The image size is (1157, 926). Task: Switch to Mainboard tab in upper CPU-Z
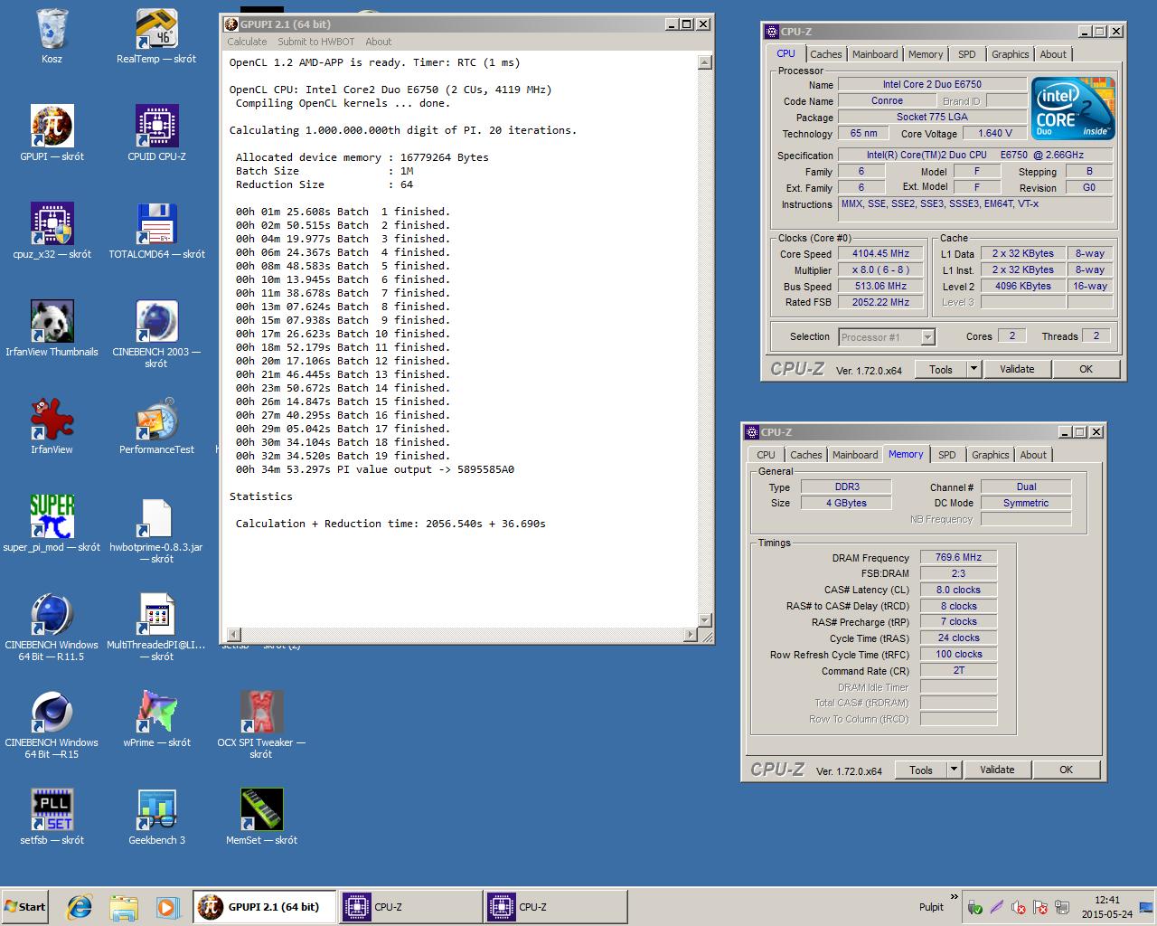[x=875, y=54]
